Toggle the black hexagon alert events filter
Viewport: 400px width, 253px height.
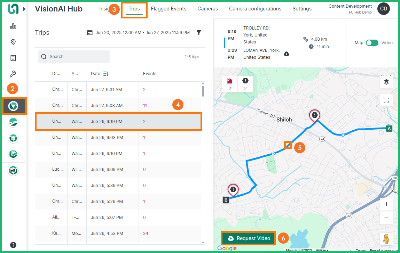click(245, 84)
